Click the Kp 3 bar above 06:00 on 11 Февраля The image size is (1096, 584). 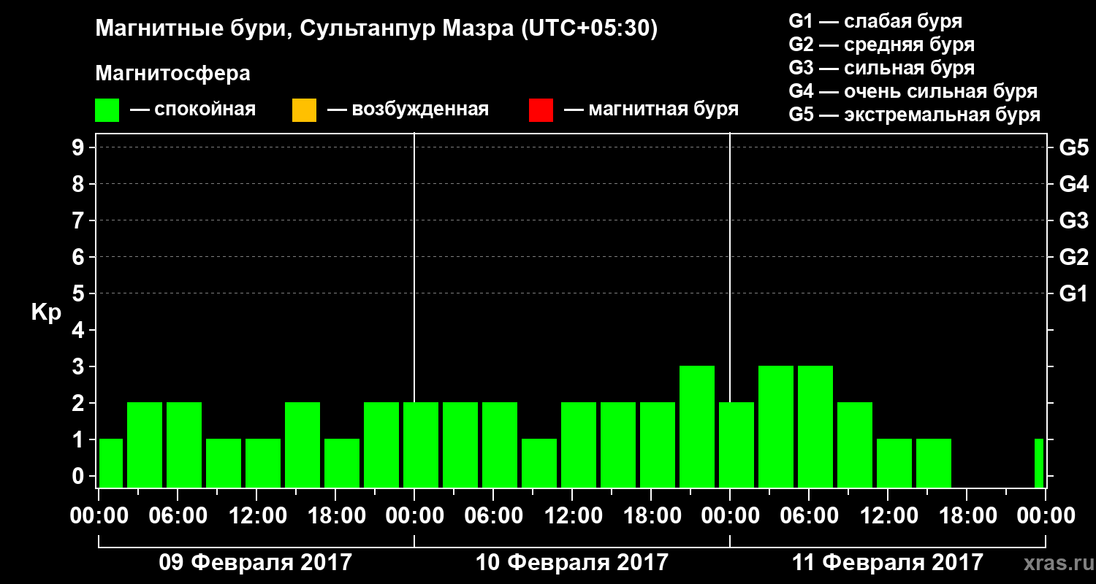pos(815,426)
